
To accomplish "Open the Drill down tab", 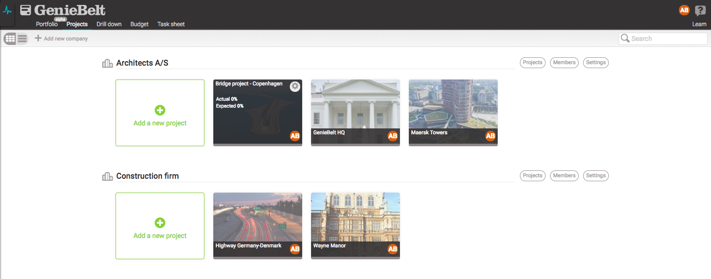I will (109, 24).
